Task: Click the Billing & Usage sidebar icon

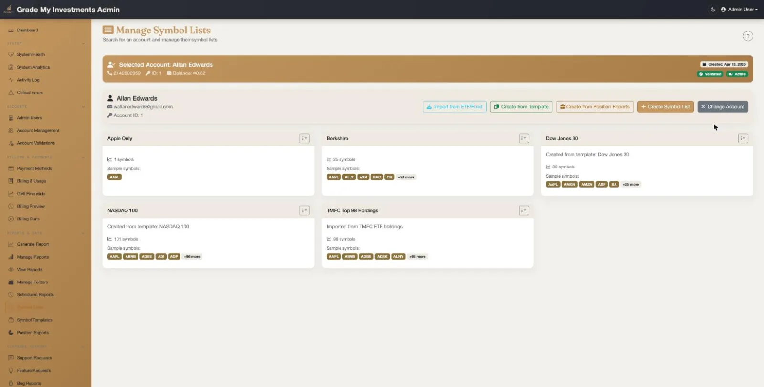Action: 11,181
